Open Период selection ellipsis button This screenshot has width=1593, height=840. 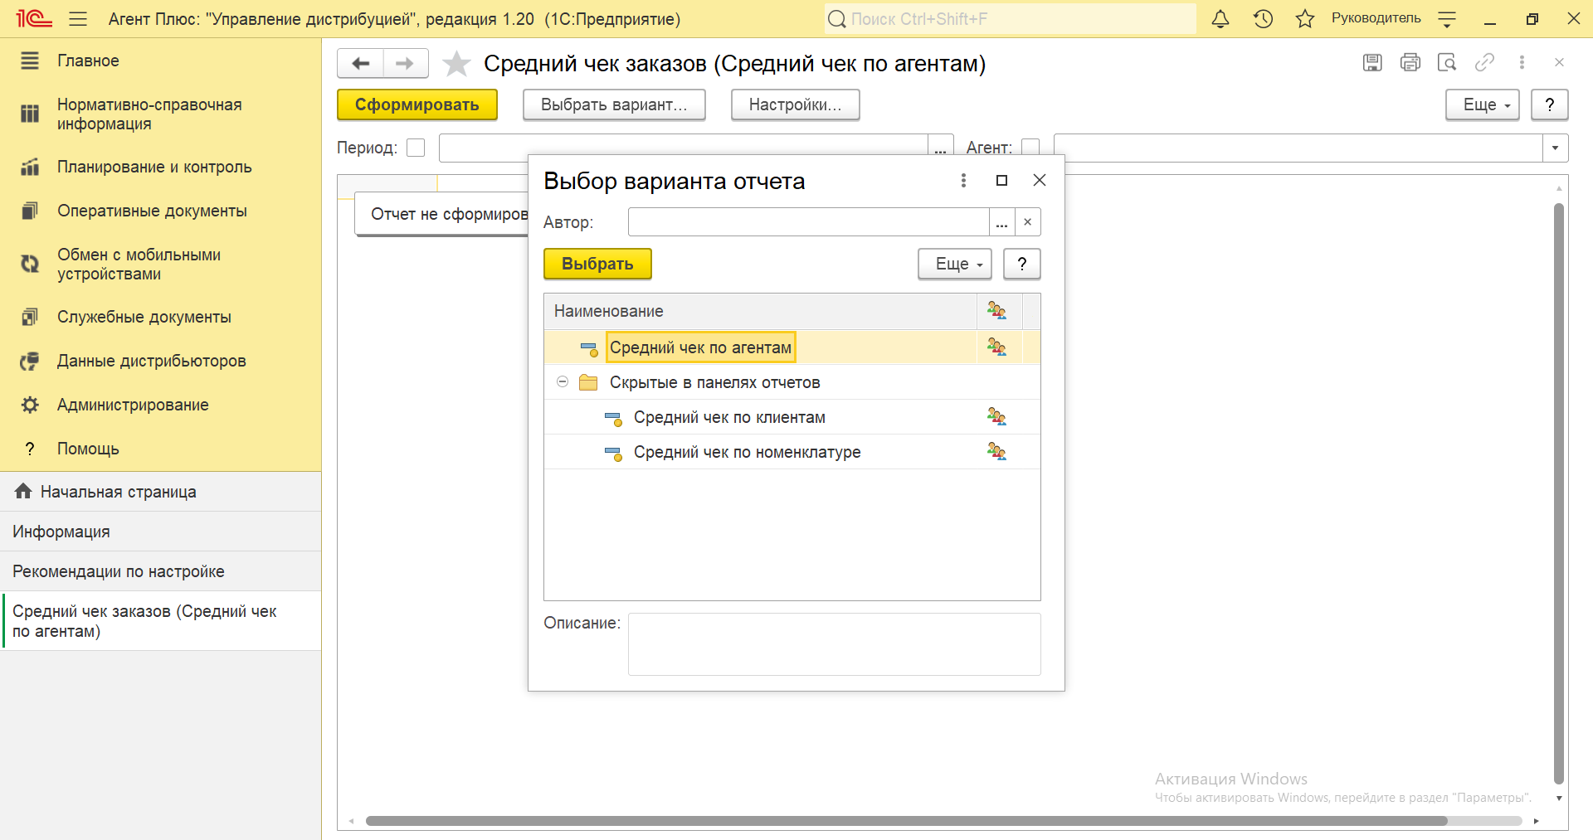coord(940,148)
